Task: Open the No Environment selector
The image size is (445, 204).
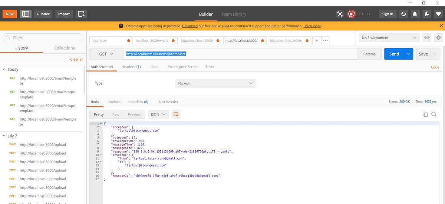Action: 389,38
